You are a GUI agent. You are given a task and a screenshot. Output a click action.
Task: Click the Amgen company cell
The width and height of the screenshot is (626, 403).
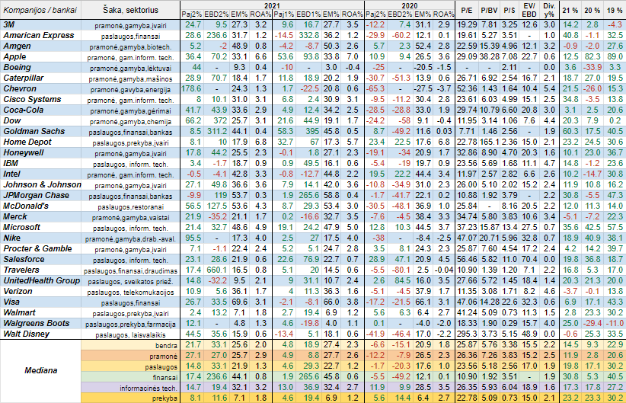tap(40, 46)
